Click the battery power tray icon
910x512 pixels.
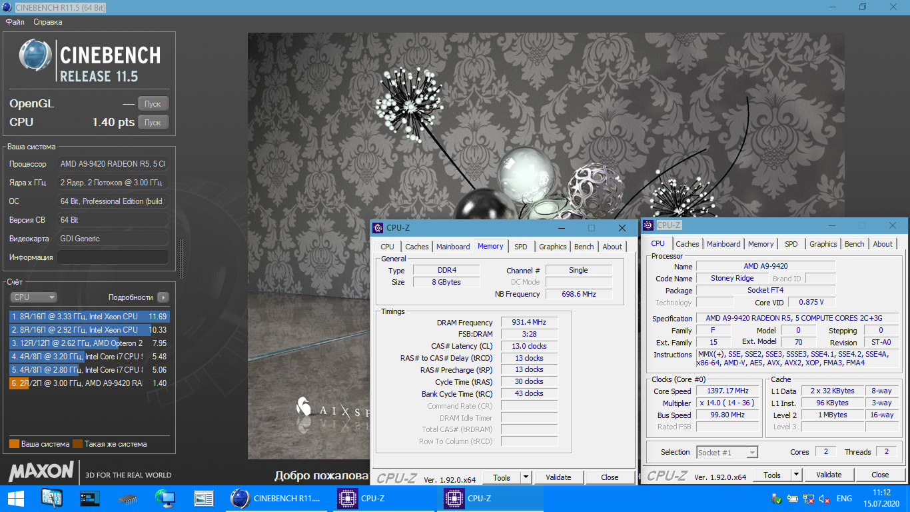[793, 499]
